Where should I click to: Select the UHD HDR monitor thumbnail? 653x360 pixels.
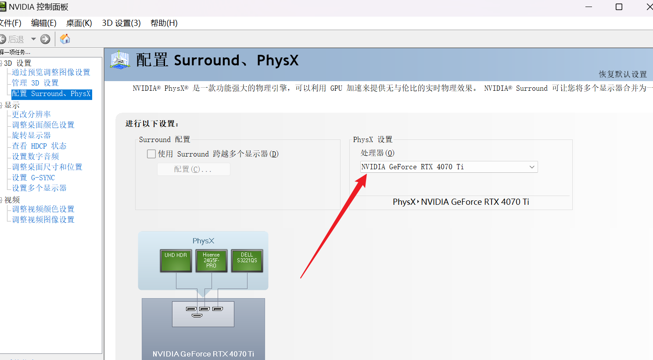point(176,261)
